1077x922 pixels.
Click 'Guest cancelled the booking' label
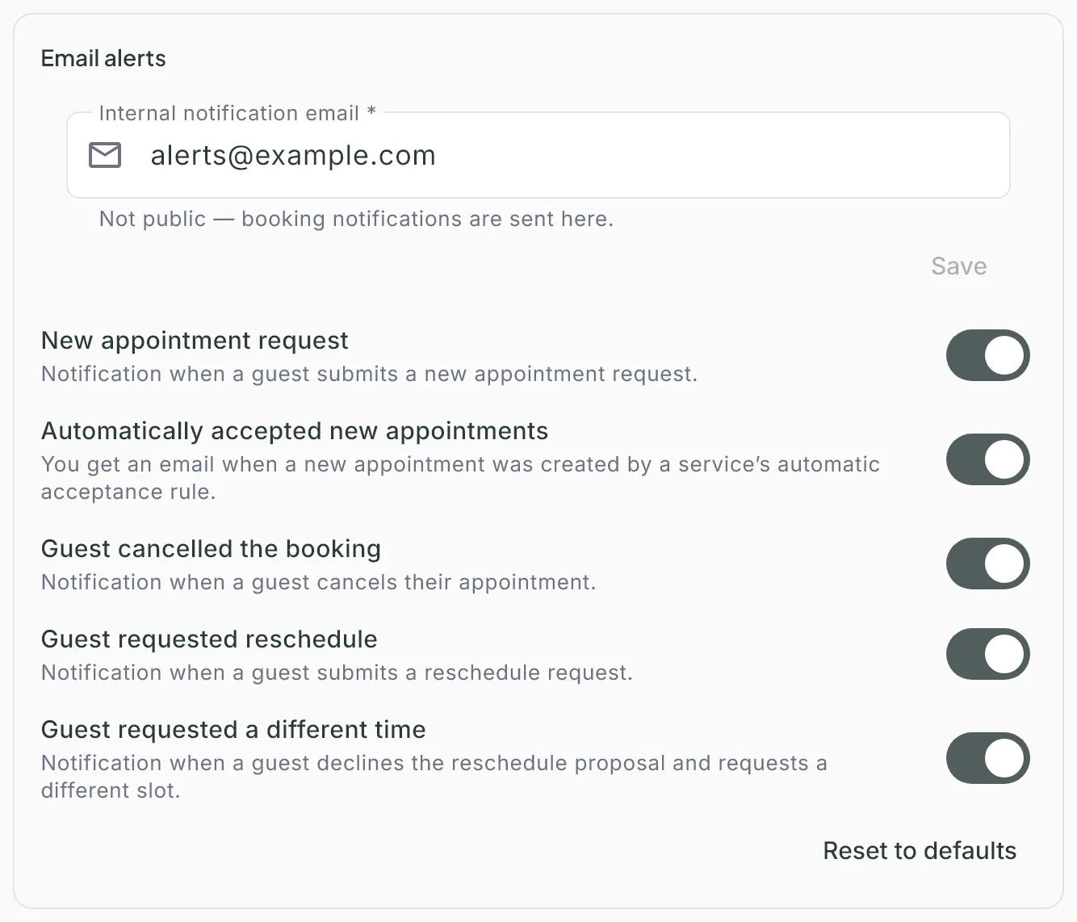(211, 549)
